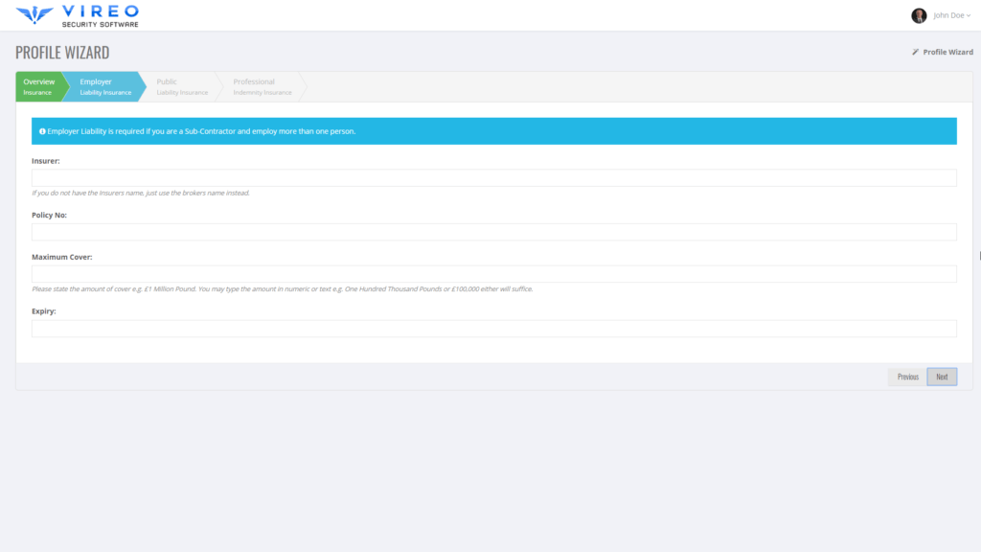Open the John Doe account dropdown
This screenshot has height=552, width=981.
(948, 14)
